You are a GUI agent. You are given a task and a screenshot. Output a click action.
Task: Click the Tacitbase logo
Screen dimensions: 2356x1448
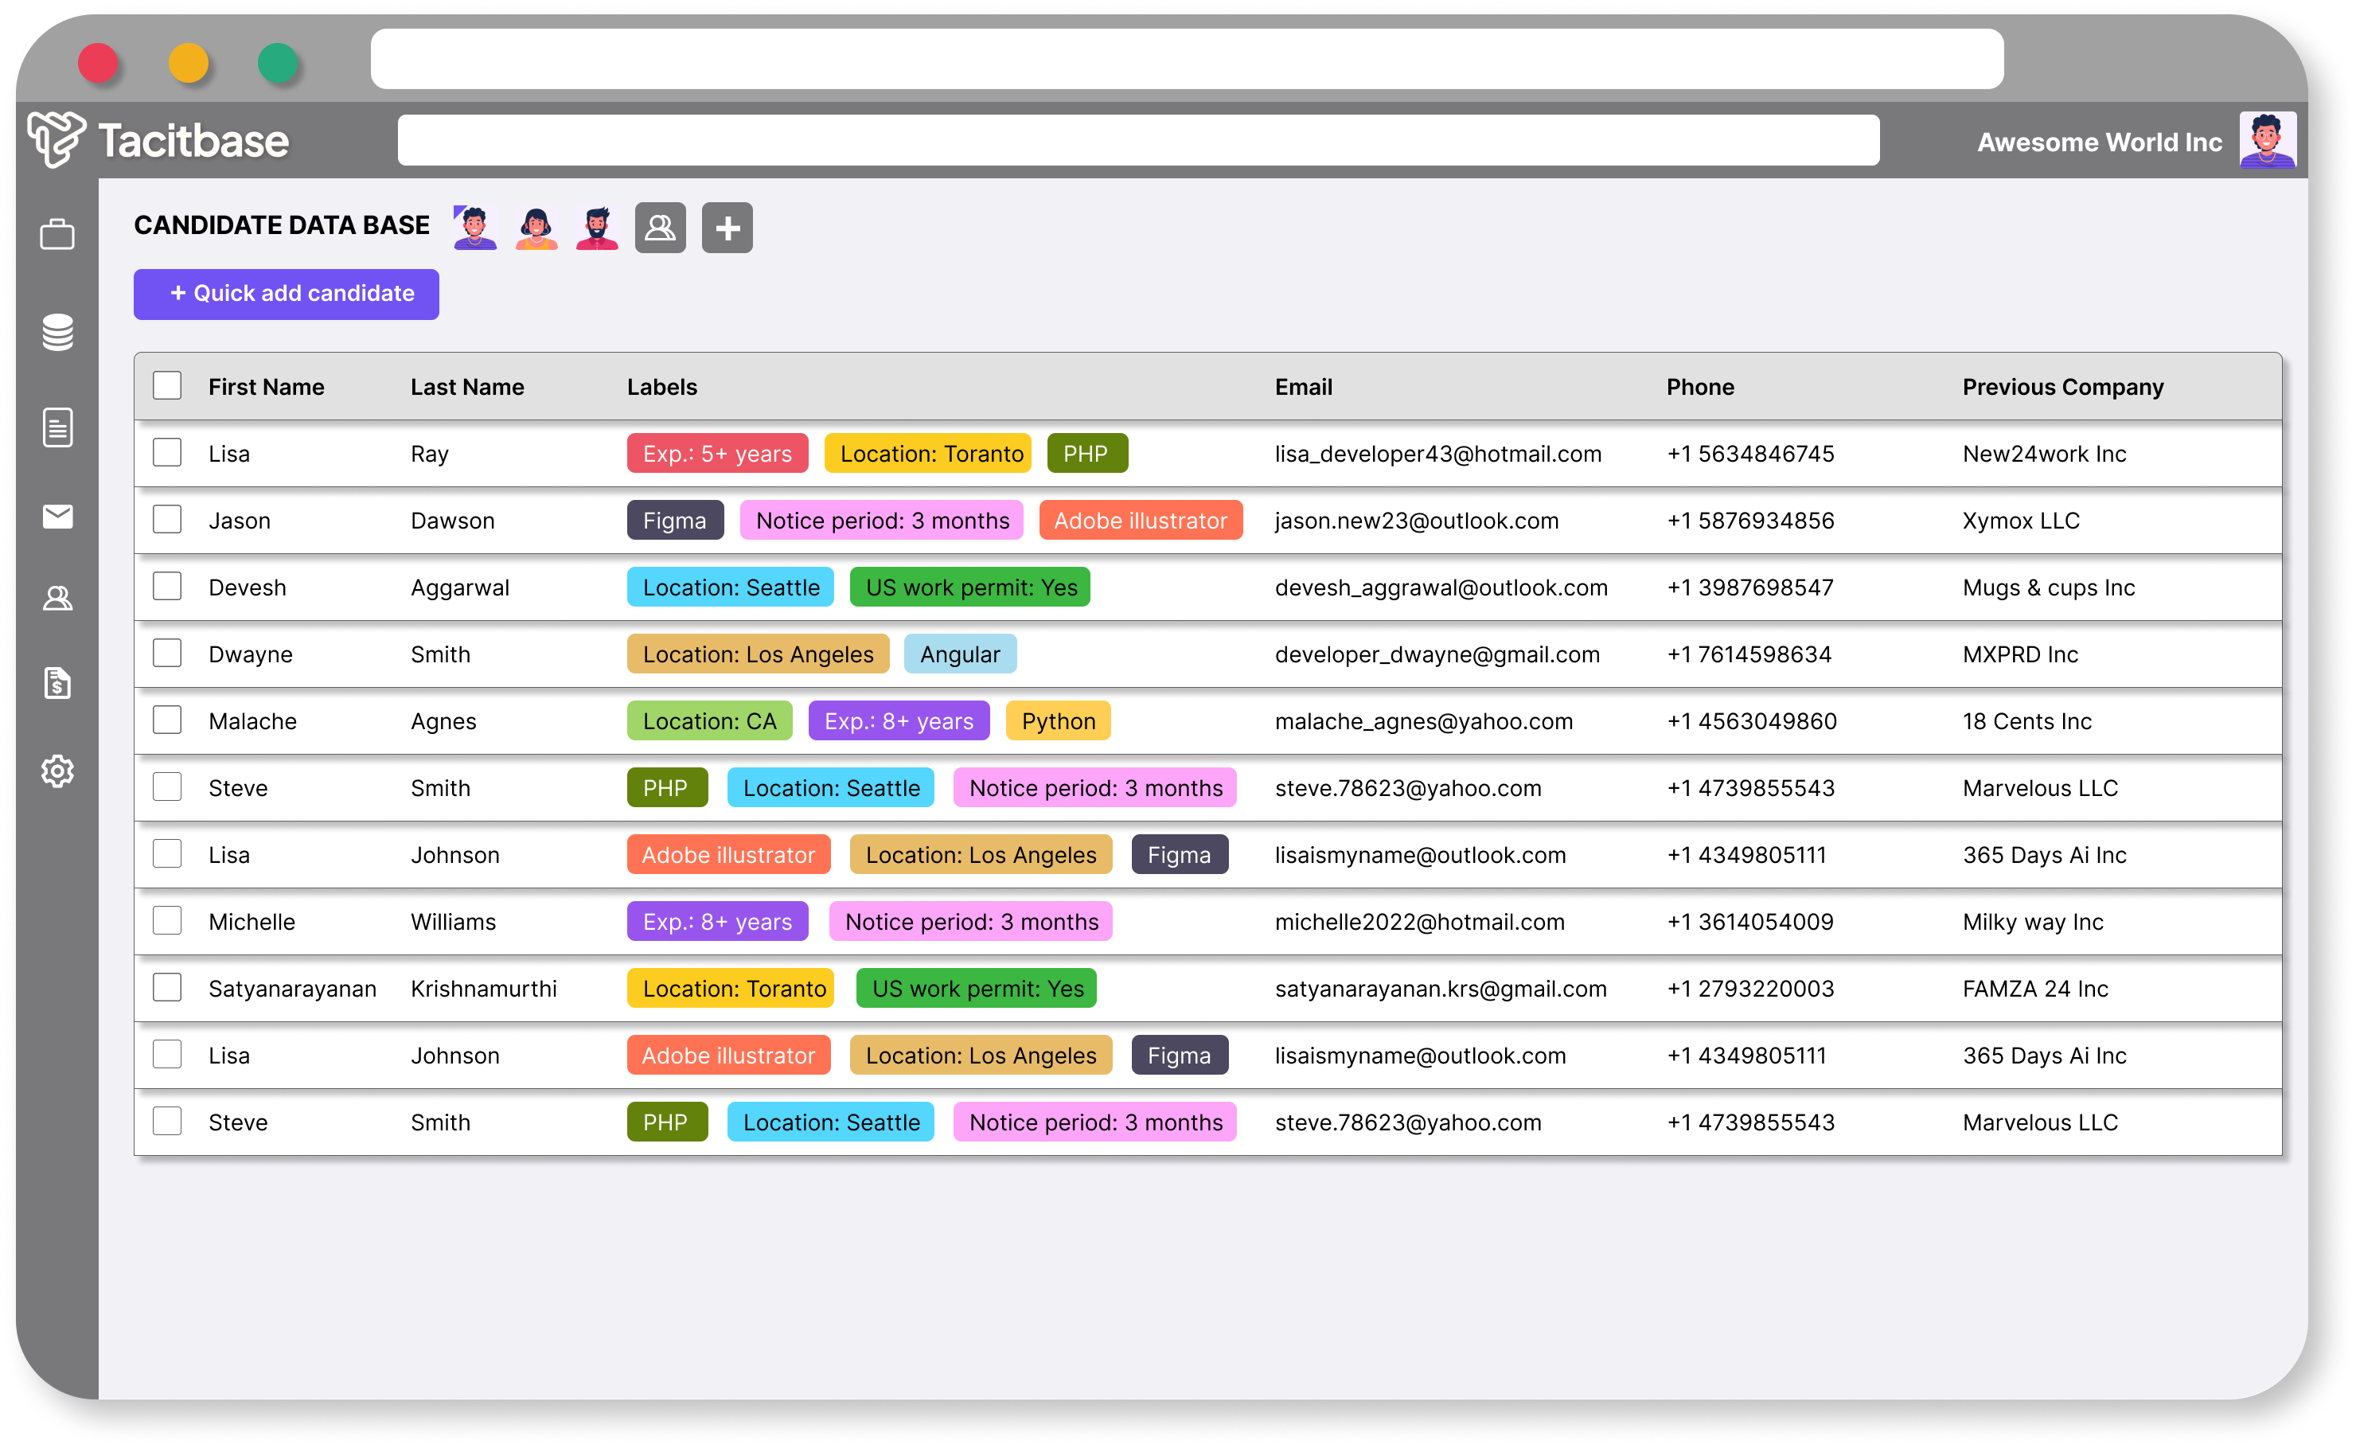[x=158, y=141]
